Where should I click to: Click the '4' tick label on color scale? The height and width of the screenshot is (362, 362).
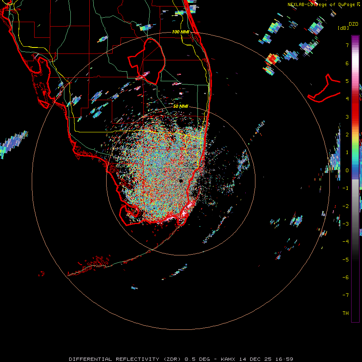point(347,99)
